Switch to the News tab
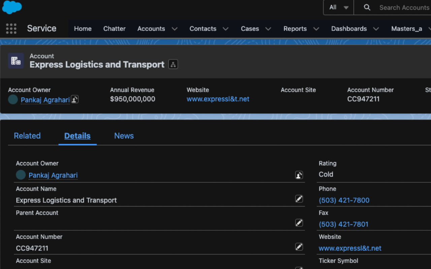This screenshot has width=431, height=269. (x=124, y=136)
